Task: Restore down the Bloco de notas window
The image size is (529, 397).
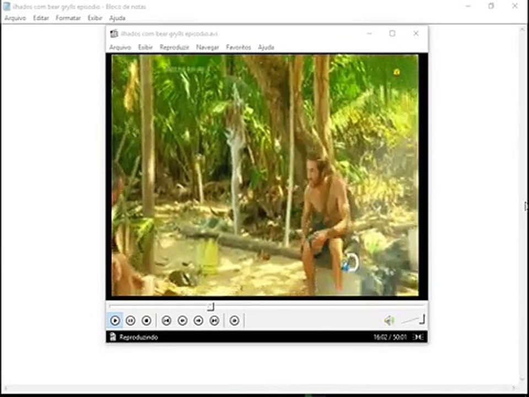Action: [491, 6]
